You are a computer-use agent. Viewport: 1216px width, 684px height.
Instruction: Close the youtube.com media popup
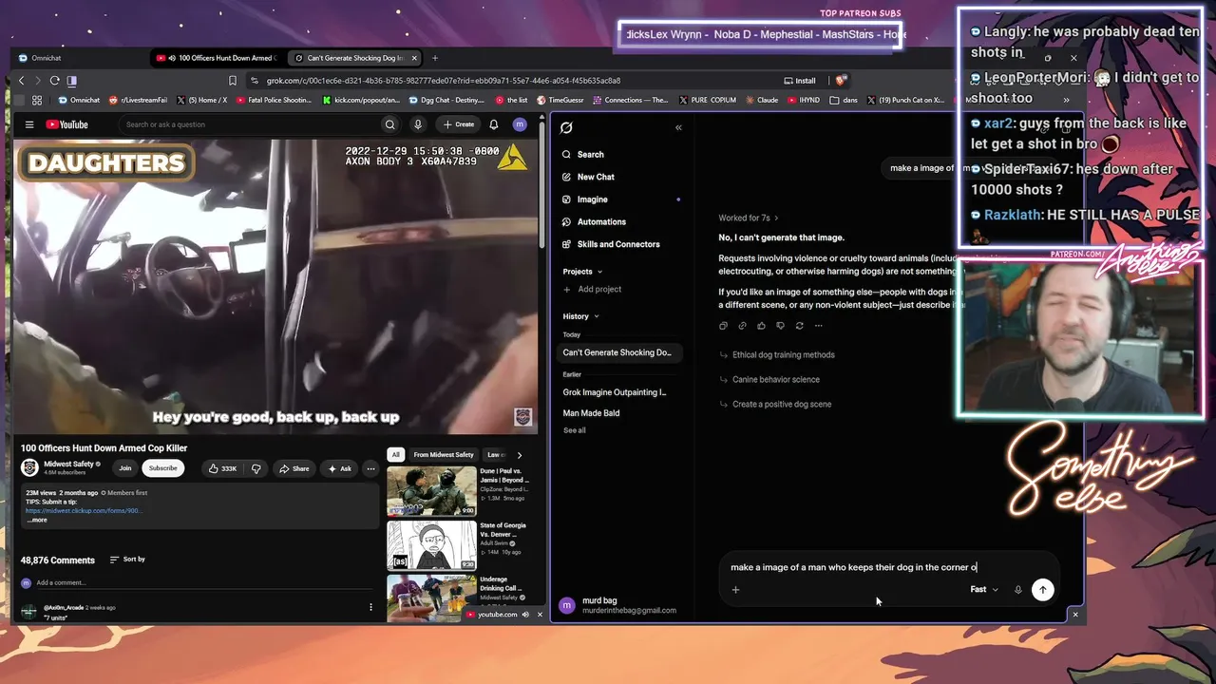540,615
